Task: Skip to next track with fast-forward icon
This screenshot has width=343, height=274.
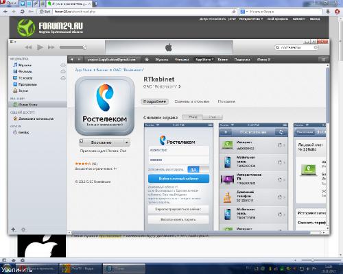Action: click(x=51, y=47)
